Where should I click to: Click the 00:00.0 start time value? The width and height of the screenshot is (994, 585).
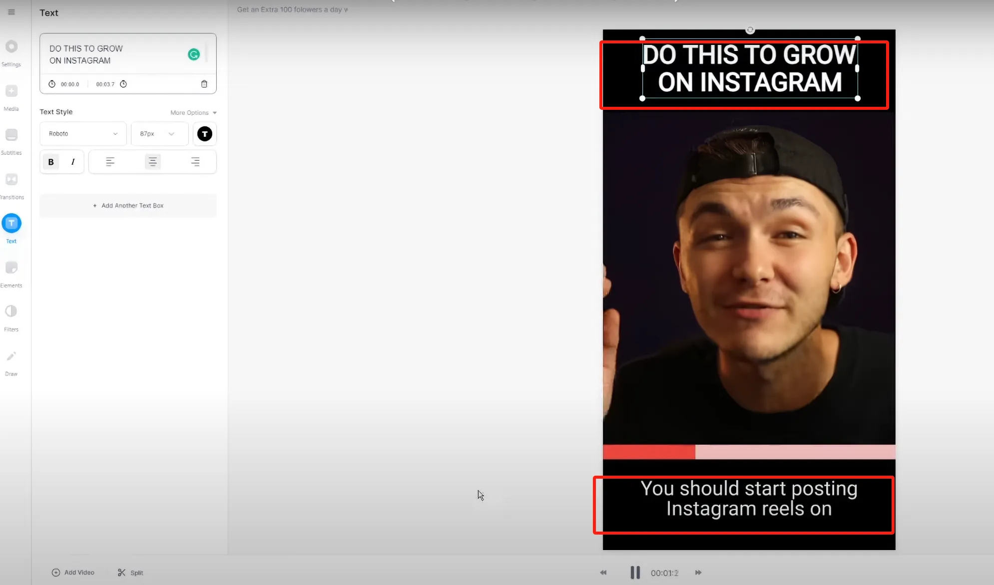70,84
